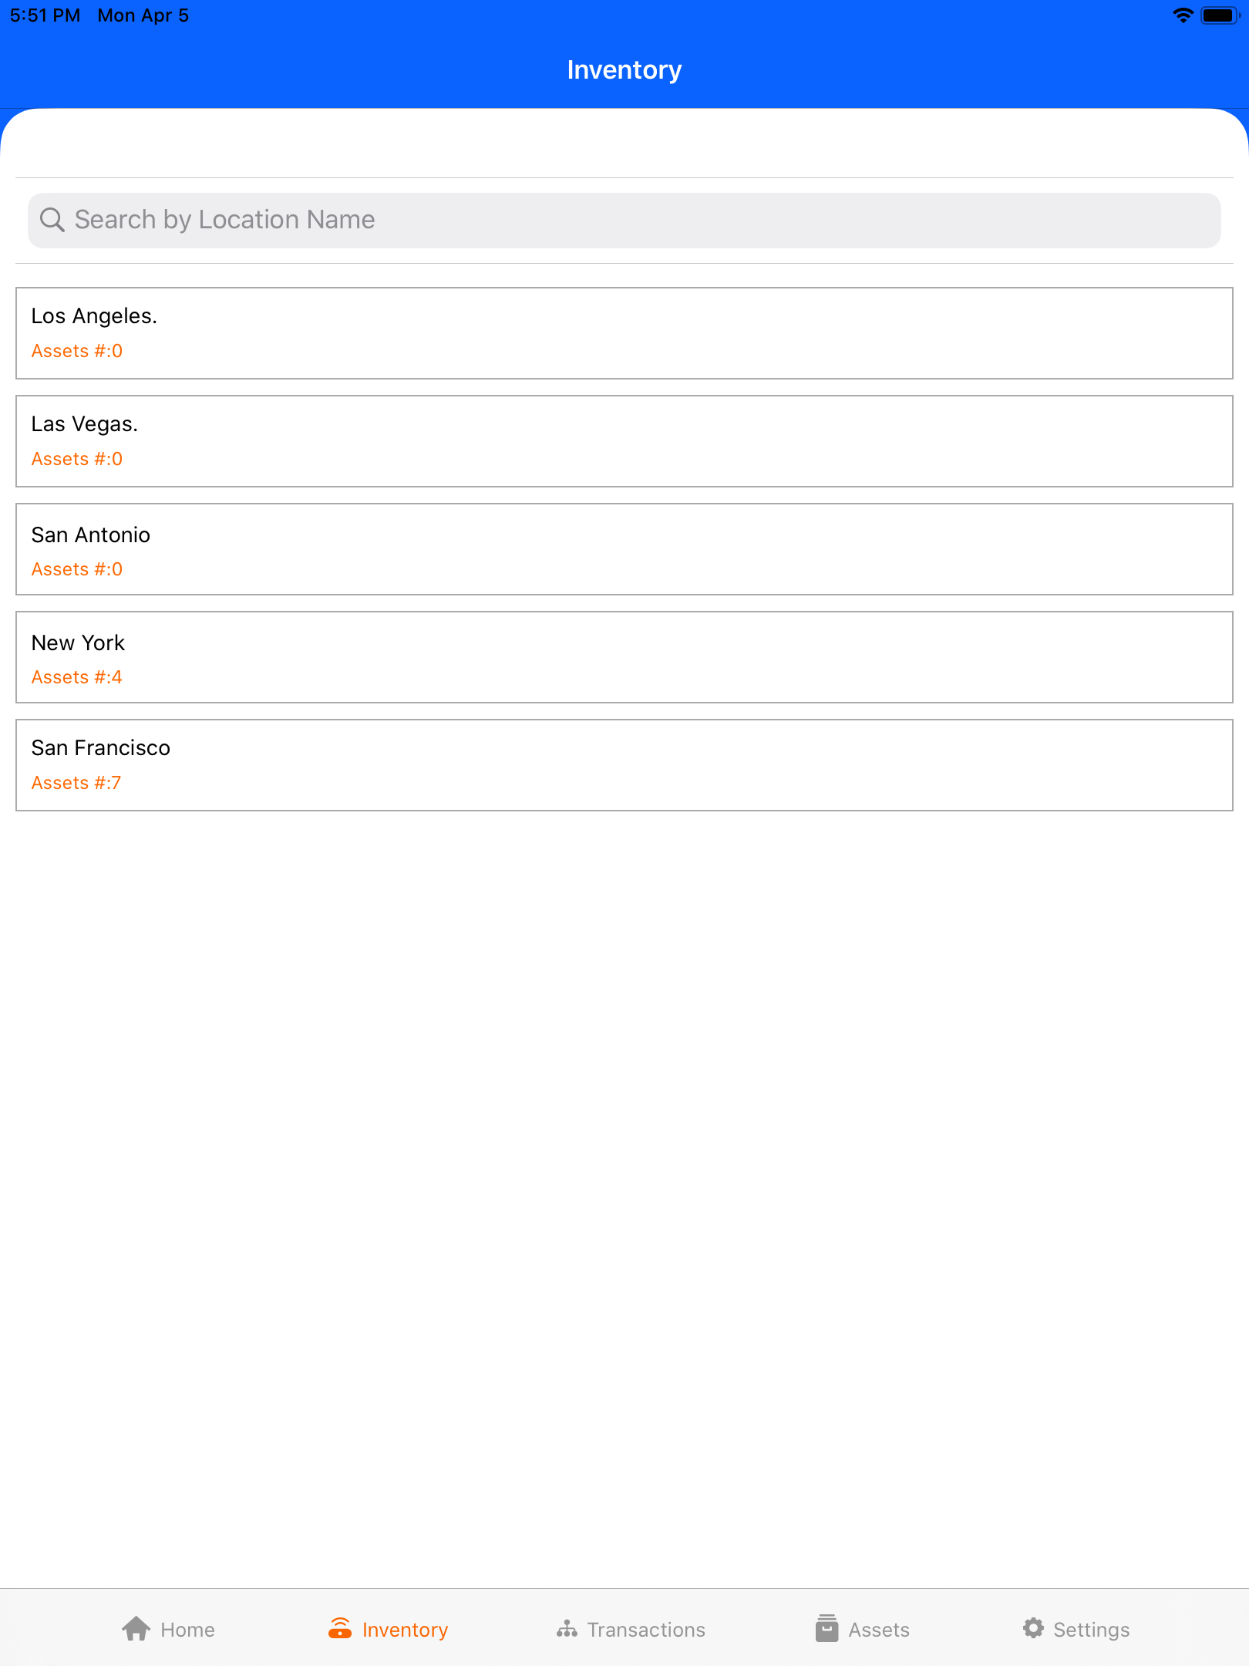Open the San Francisco location row
The image size is (1249, 1666).
coord(624,765)
